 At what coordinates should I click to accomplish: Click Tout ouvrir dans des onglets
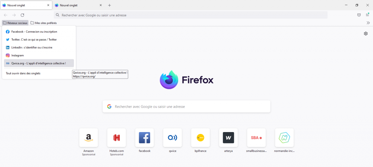[x=23, y=73]
